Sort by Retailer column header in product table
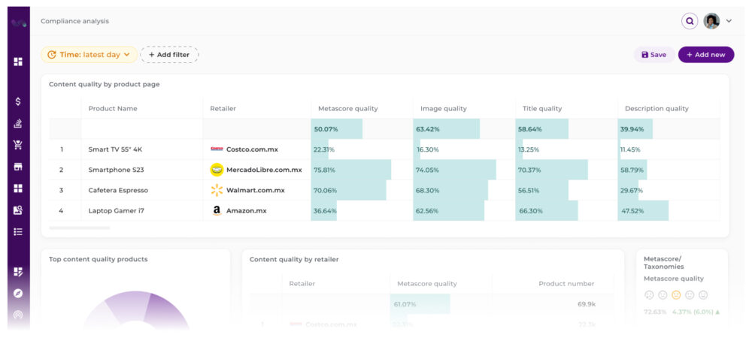The width and height of the screenshot is (752, 350). [223, 109]
